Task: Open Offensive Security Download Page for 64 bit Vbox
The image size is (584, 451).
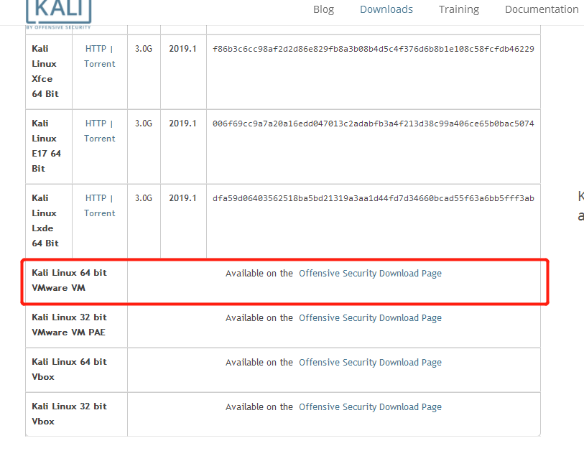Action: (370, 363)
